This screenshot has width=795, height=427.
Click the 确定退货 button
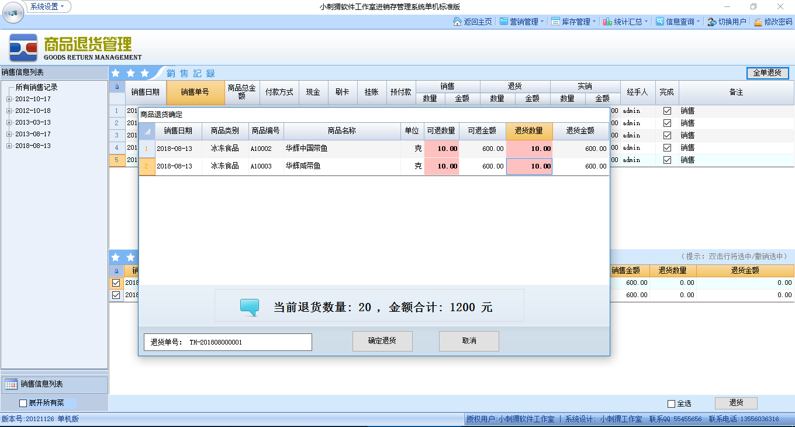382,341
